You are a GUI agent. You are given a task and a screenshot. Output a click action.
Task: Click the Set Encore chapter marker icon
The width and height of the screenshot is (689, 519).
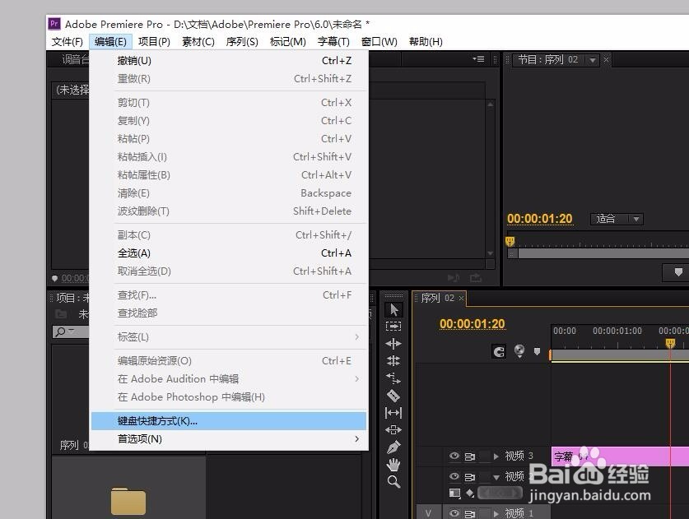tap(519, 351)
